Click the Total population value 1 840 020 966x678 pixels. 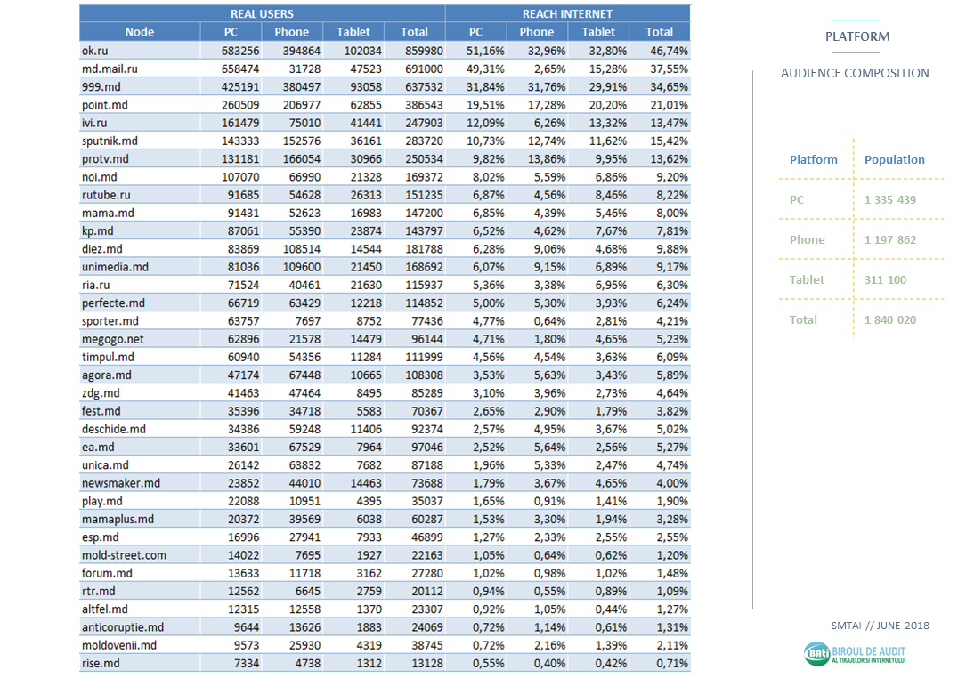tap(889, 320)
